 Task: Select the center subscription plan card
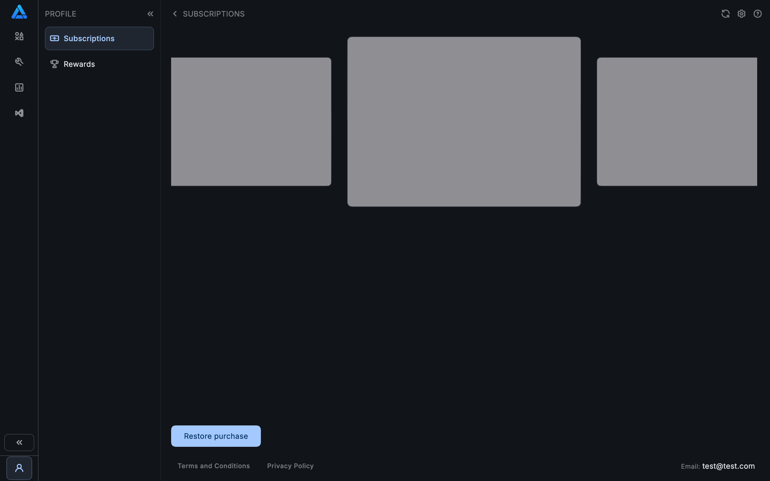[464, 122]
